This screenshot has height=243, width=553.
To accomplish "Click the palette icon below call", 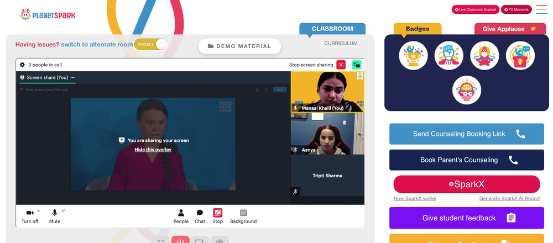I will 220,241.
